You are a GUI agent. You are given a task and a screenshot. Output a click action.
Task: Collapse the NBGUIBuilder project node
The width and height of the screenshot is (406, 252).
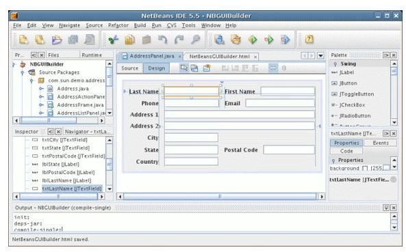[x=14, y=64]
